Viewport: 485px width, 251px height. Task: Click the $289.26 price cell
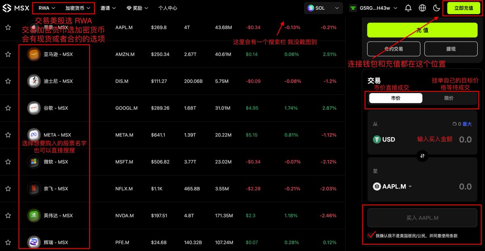click(160, 108)
